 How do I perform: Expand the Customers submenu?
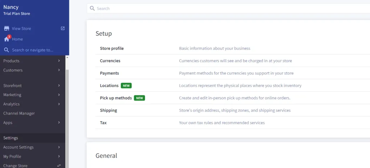click(x=59, y=70)
